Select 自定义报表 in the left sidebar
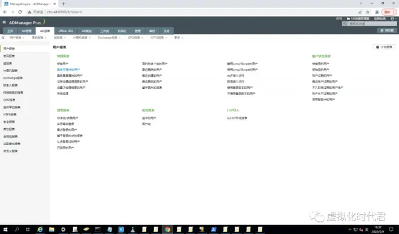399x234 pixels. 10,151
